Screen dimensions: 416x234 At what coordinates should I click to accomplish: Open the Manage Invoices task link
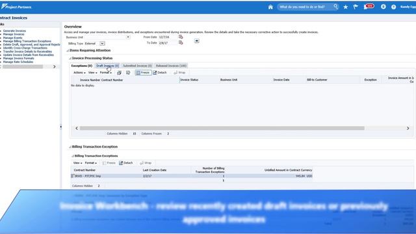(x=14, y=34)
